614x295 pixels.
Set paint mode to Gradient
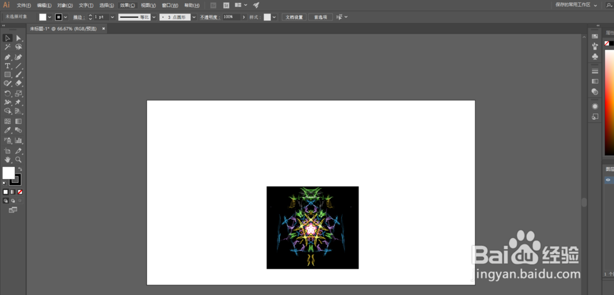pyautogui.click(x=13, y=192)
